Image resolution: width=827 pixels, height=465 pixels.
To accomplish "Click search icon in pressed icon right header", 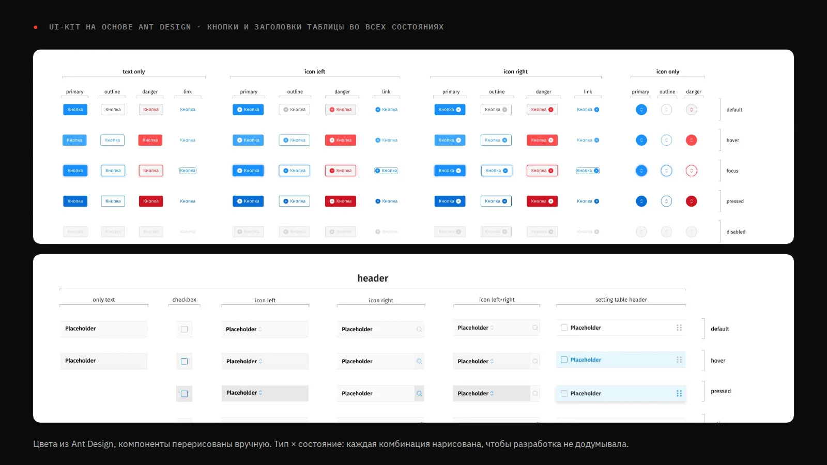I will pos(419,393).
